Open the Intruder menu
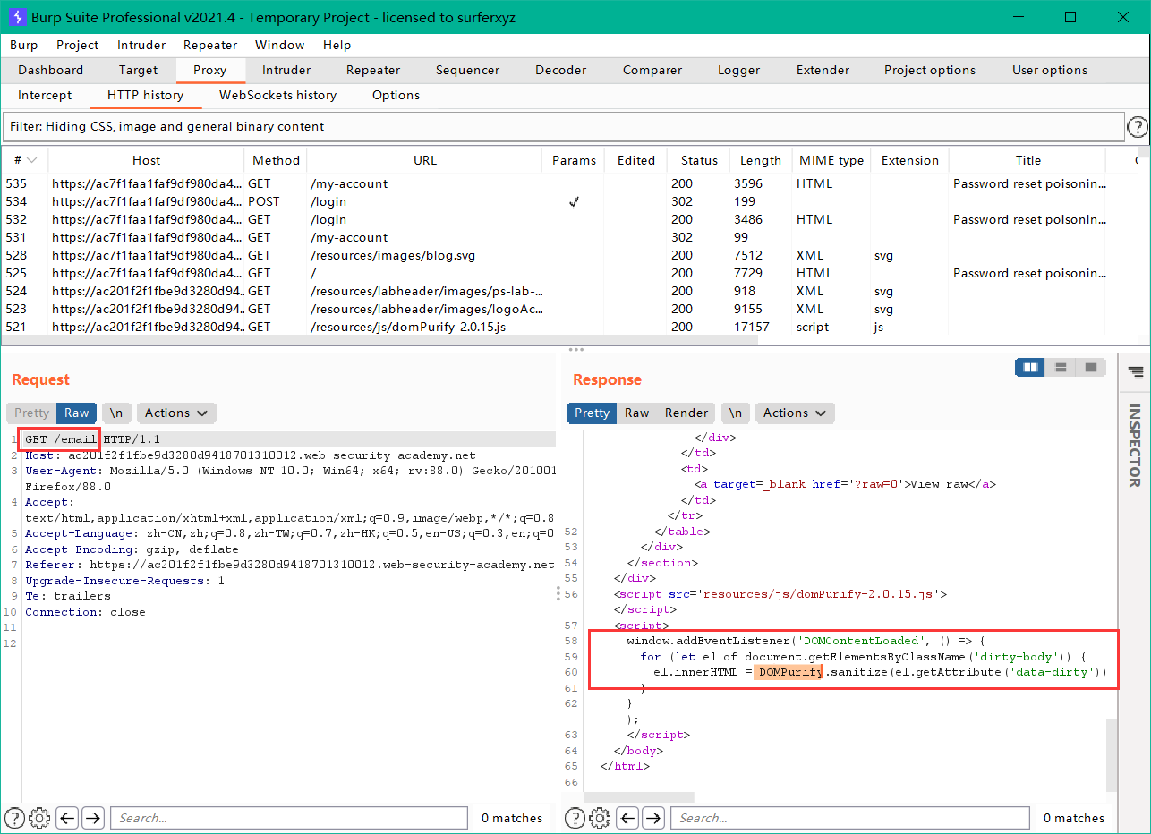This screenshot has width=1151, height=834. point(141,45)
